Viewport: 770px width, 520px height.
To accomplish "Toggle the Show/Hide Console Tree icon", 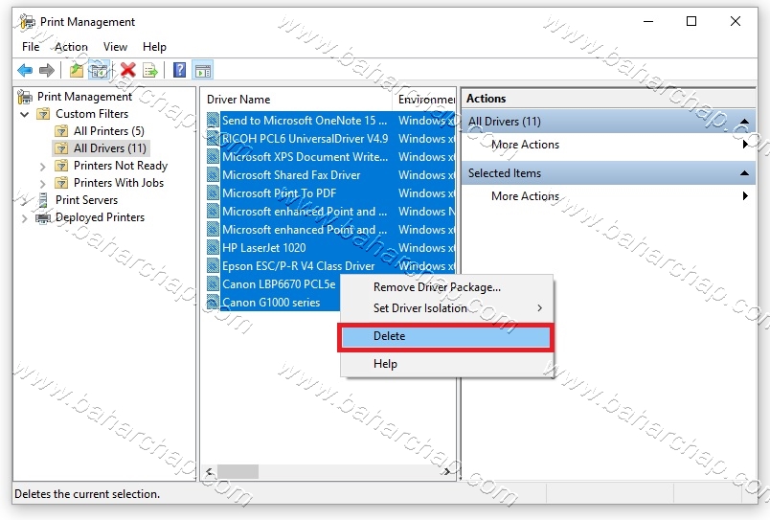I will (x=99, y=70).
